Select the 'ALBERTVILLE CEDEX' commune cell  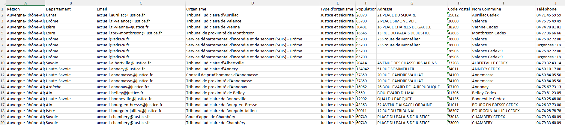click(503, 63)
